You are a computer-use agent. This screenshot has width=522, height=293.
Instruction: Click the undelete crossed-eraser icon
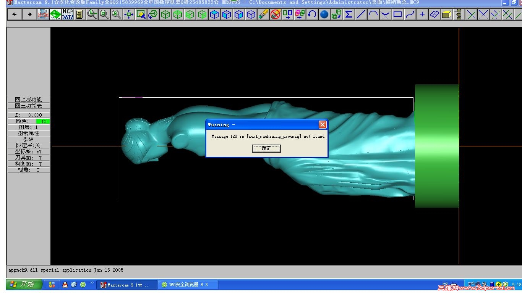click(276, 14)
